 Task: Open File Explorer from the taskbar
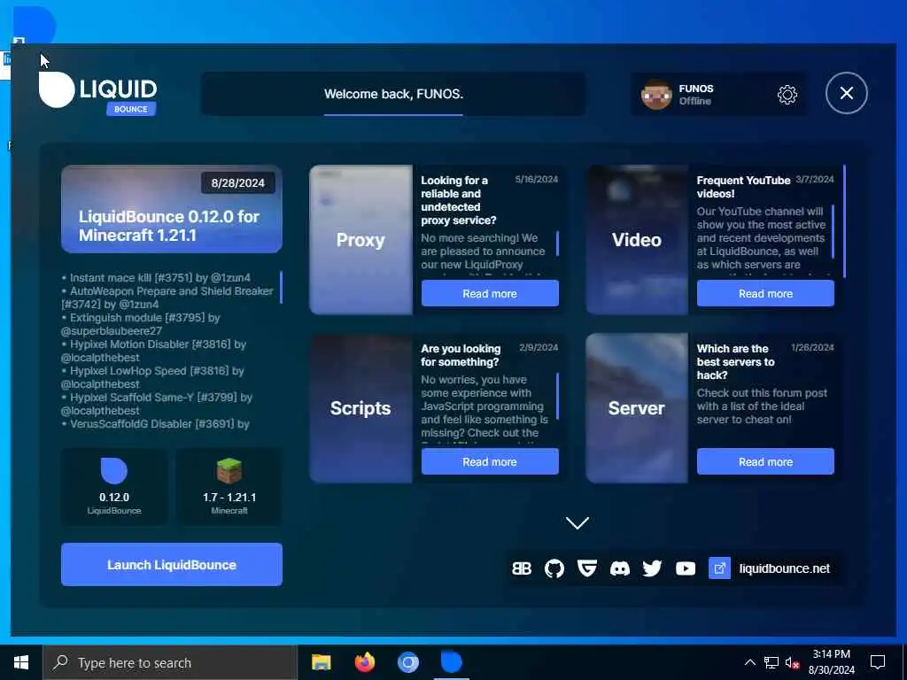click(x=321, y=662)
